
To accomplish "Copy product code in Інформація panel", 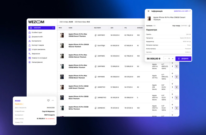I will pos(189,26).
